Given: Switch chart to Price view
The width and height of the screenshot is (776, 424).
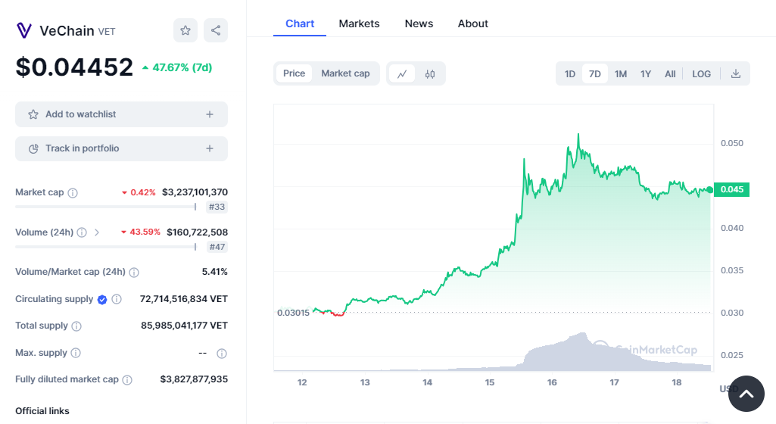Looking at the screenshot, I should pos(294,73).
